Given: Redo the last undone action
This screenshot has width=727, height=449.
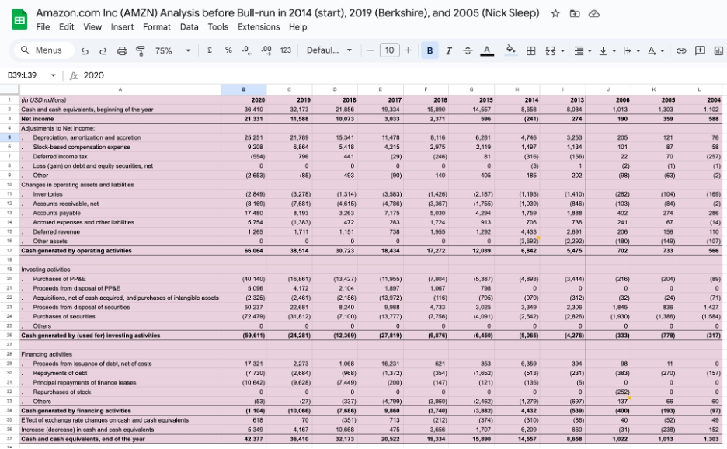Looking at the screenshot, I should pos(103,50).
